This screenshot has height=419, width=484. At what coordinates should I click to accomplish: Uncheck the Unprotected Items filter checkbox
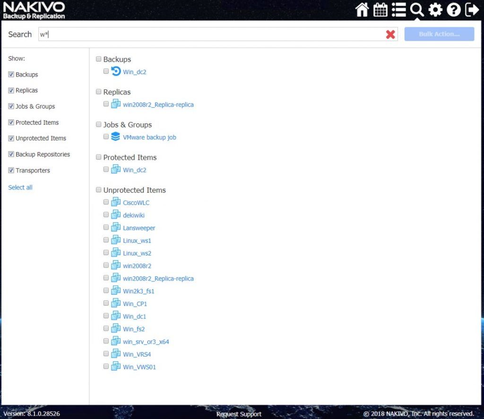11,138
